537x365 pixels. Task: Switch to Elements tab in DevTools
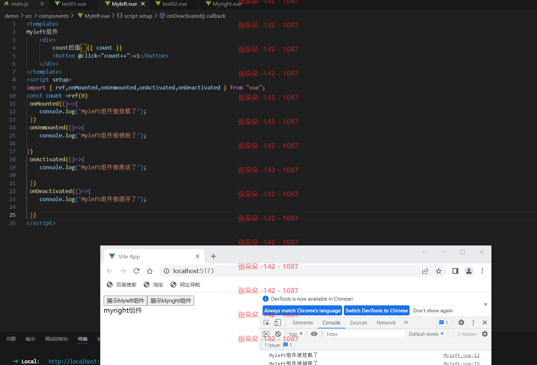pos(303,322)
